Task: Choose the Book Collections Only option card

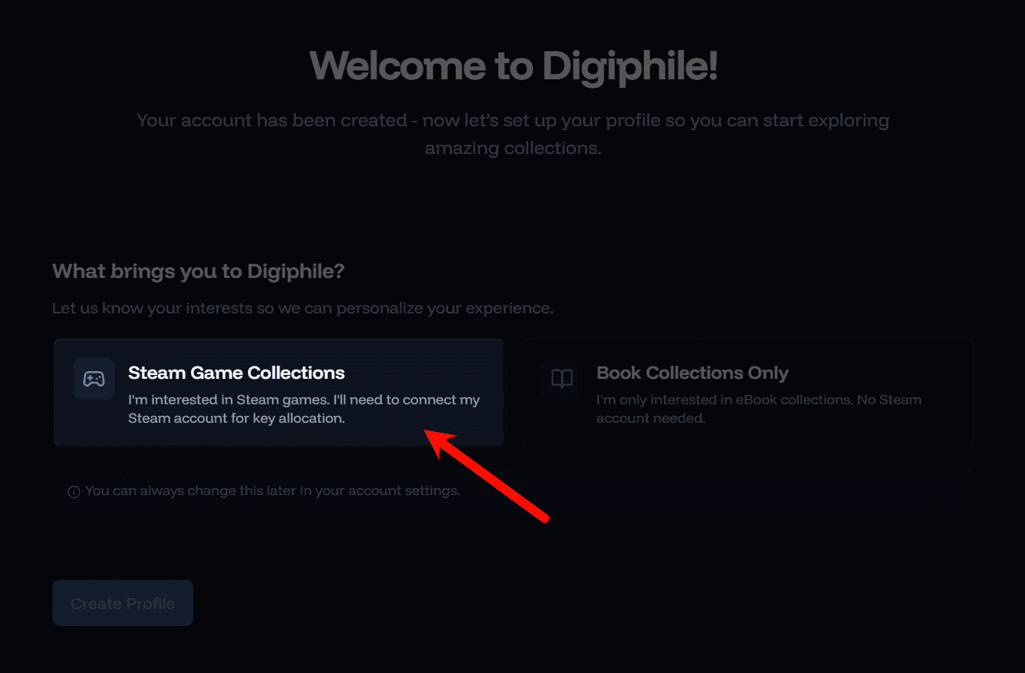Action: pyautogui.click(x=747, y=393)
